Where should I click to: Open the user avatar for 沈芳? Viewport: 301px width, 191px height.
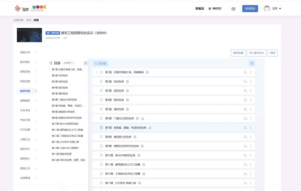[x=267, y=8]
